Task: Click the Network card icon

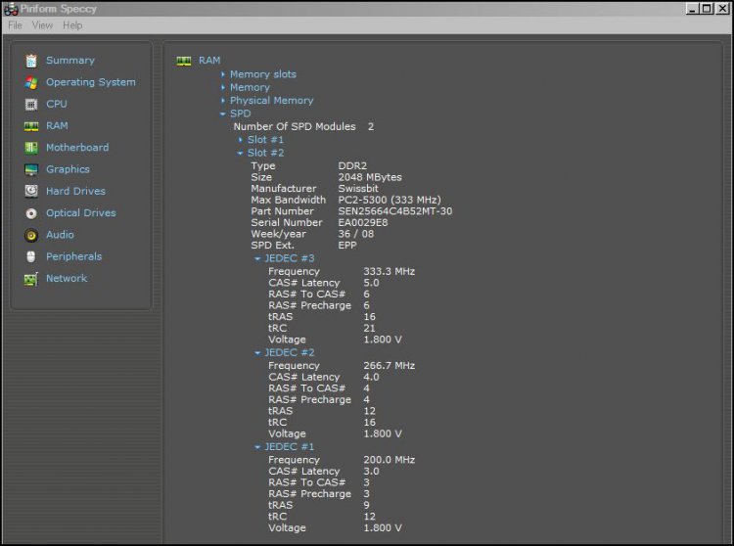Action: pos(31,279)
